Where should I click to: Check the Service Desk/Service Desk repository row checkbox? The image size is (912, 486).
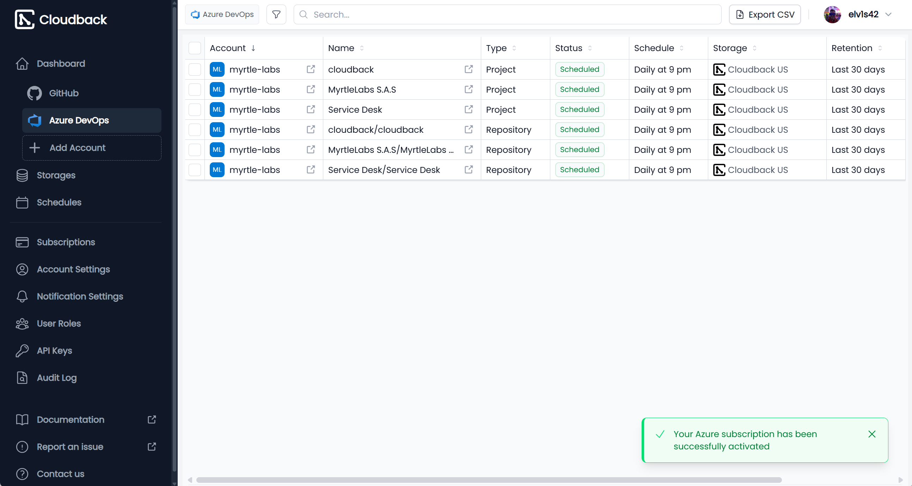pos(195,170)
